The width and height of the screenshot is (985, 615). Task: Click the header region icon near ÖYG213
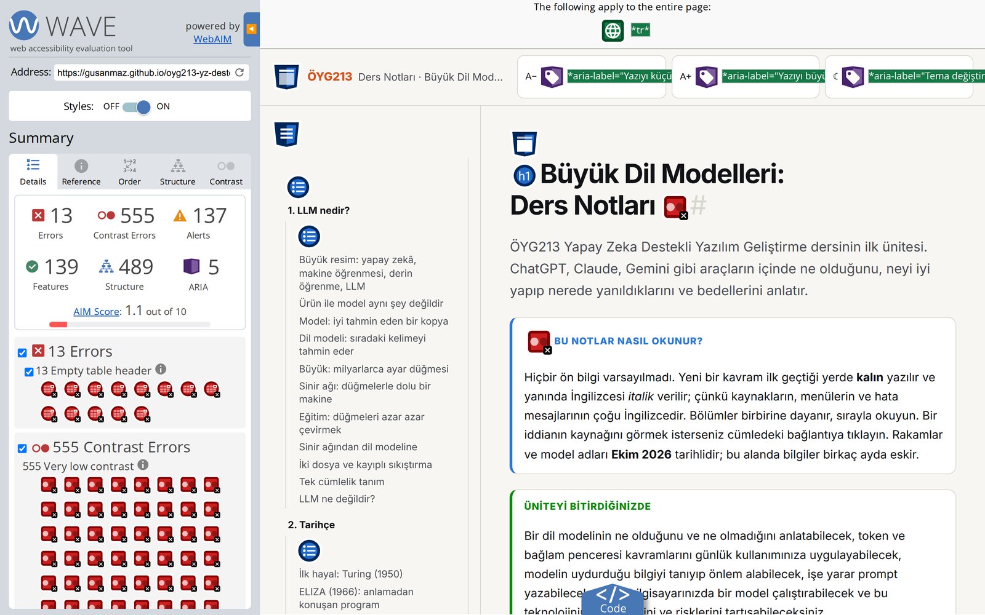click(x=286, y=77)
